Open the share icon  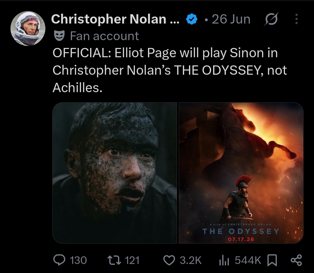(296, 260)
